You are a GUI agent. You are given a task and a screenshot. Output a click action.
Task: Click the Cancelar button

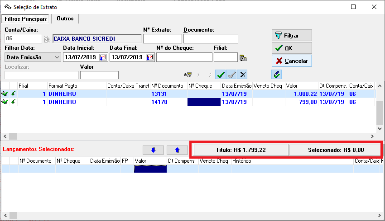[291, 61]
